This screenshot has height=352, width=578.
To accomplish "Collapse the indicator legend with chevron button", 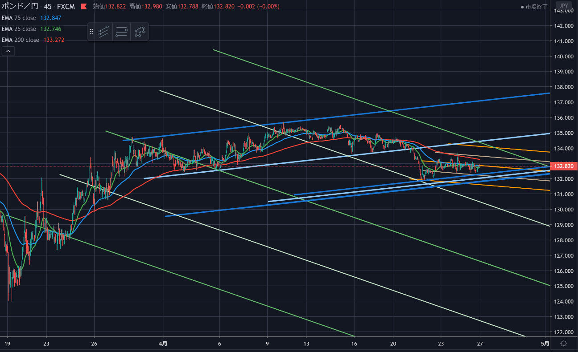I will click(8, 51).
